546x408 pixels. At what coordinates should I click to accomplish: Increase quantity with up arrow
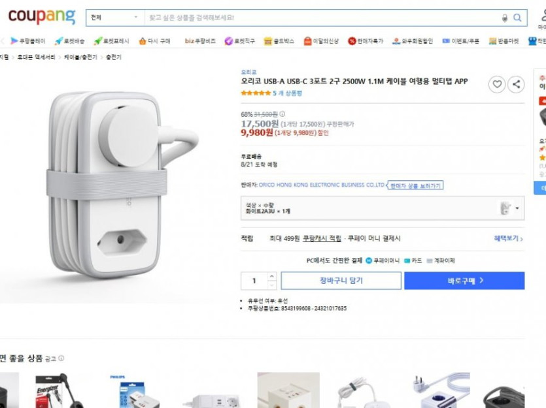272,277
